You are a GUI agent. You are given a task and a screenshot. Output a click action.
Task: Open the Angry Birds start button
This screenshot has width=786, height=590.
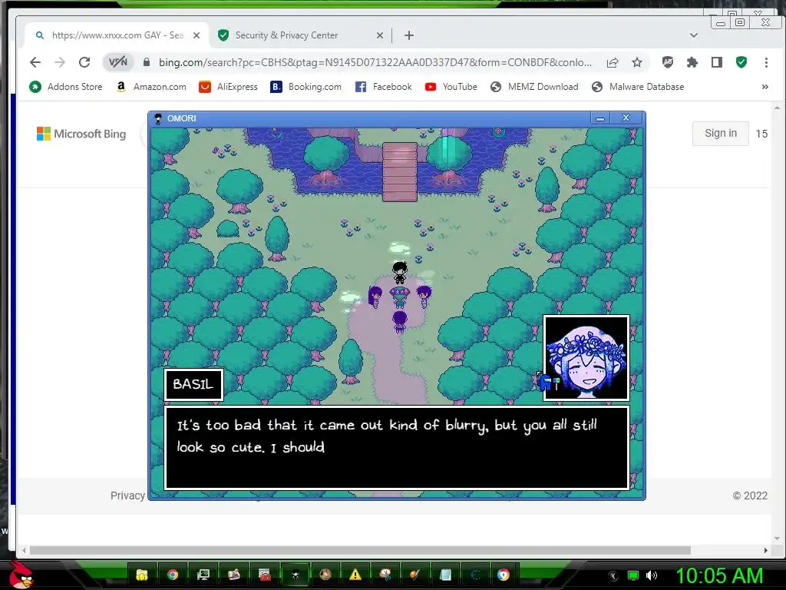pyautogui.click(x=21, y=575)
